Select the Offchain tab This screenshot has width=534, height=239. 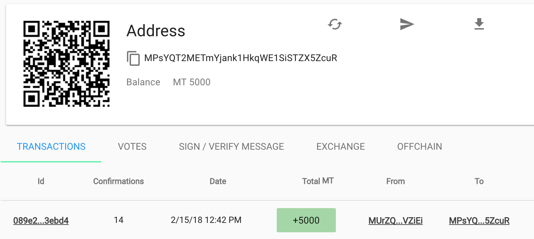tap(419, 147)
